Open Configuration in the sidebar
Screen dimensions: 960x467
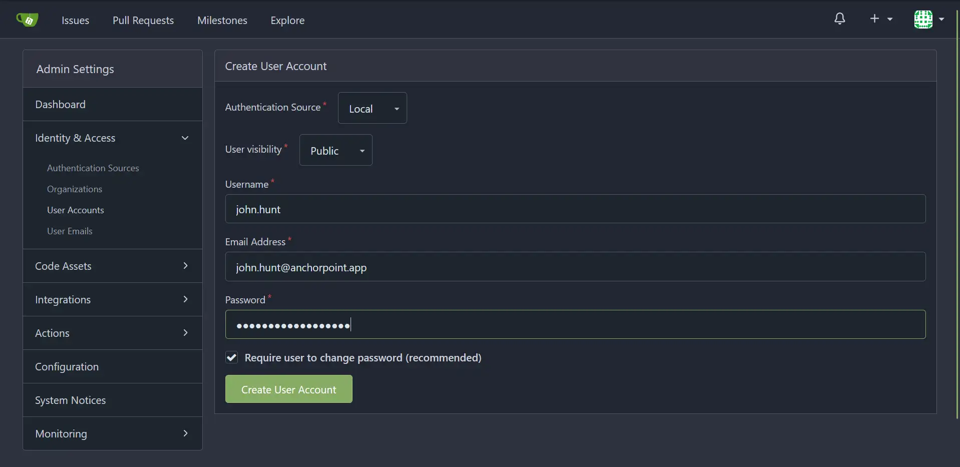click(113, 366)
